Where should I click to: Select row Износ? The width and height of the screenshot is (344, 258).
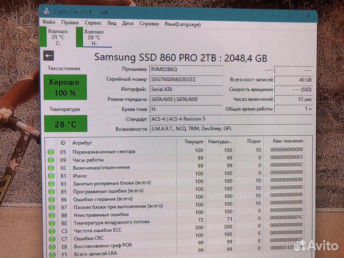tap(175, 174)
